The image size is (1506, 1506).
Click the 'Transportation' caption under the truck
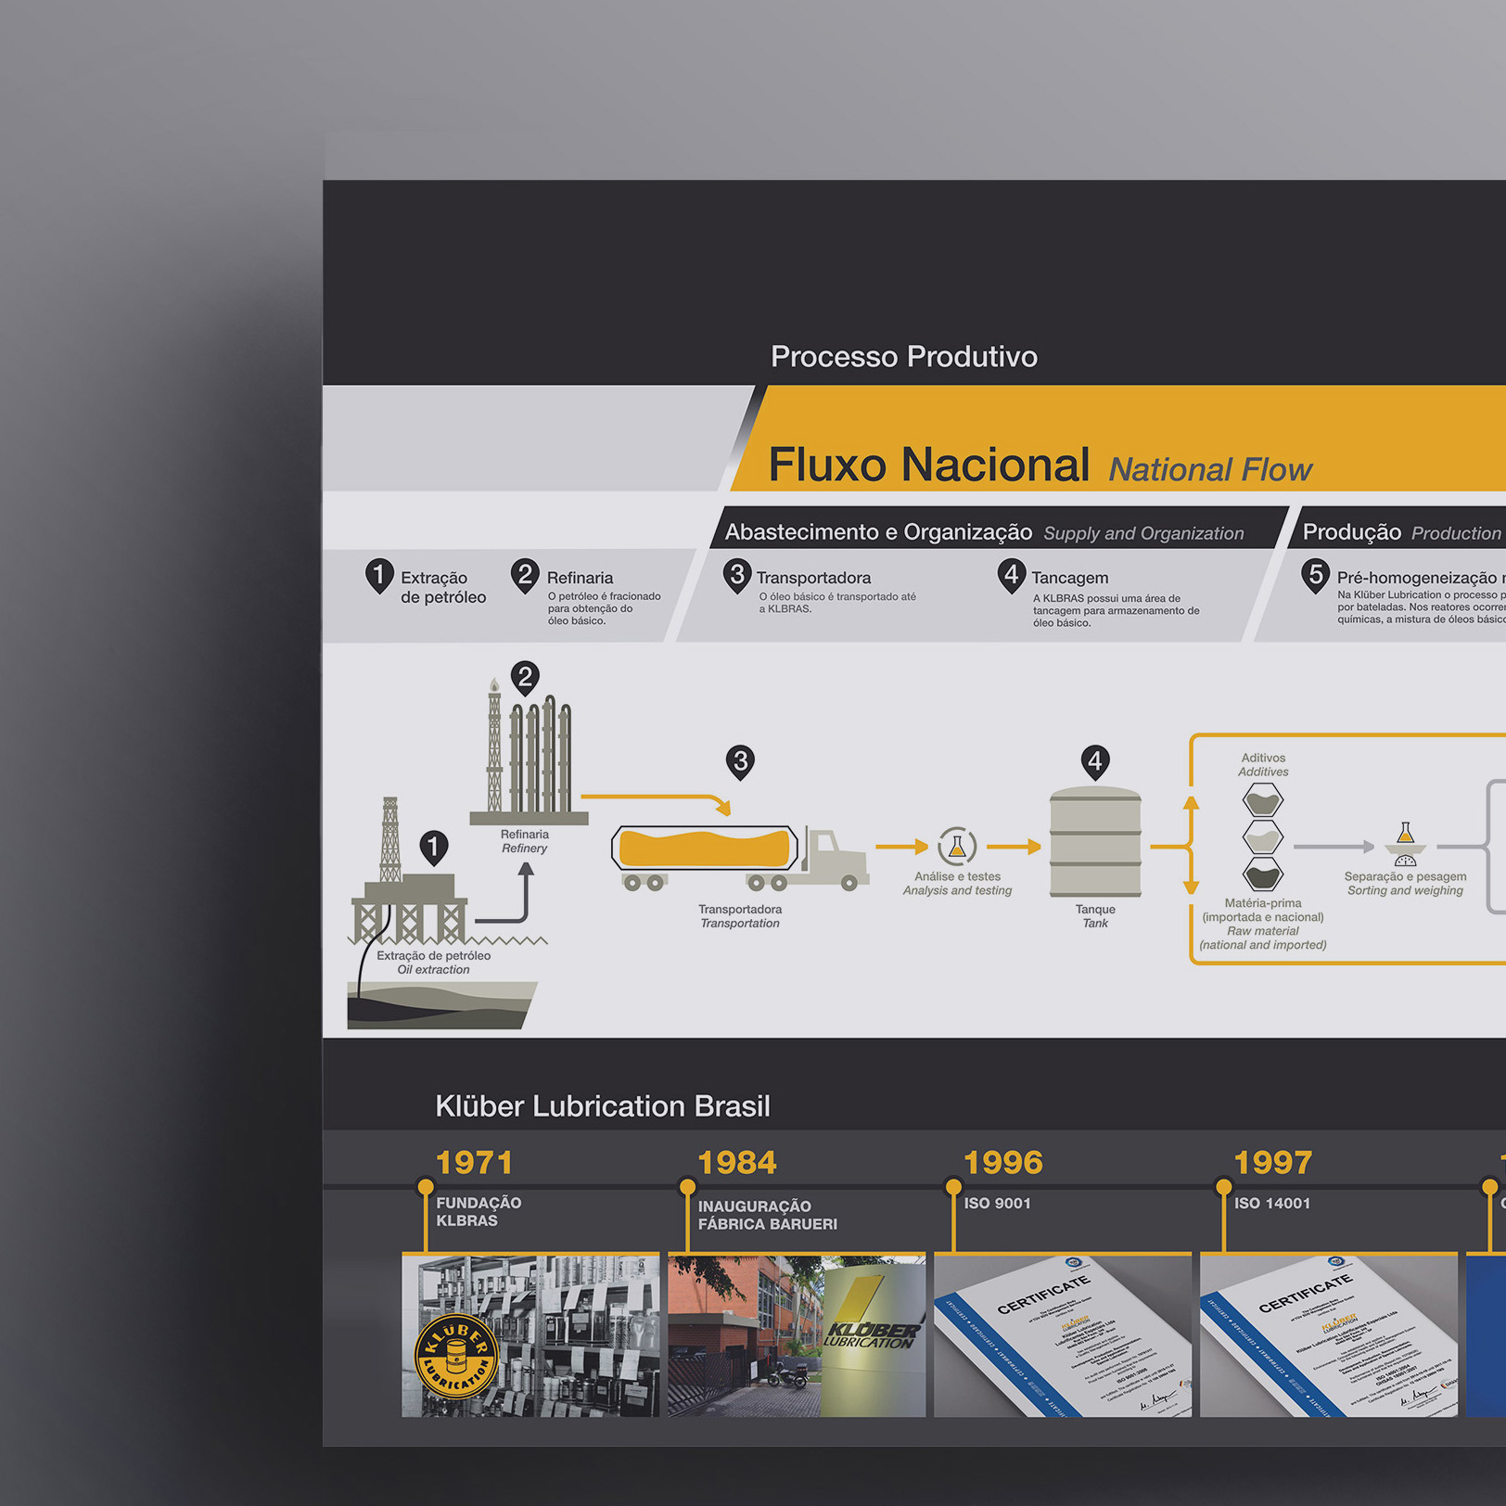[740, 924]
